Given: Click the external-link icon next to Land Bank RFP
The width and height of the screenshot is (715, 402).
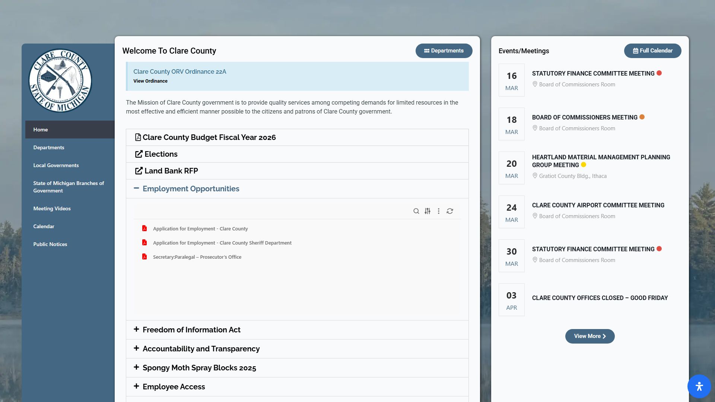Looking at the screenshot, I should tap(138, 170).
